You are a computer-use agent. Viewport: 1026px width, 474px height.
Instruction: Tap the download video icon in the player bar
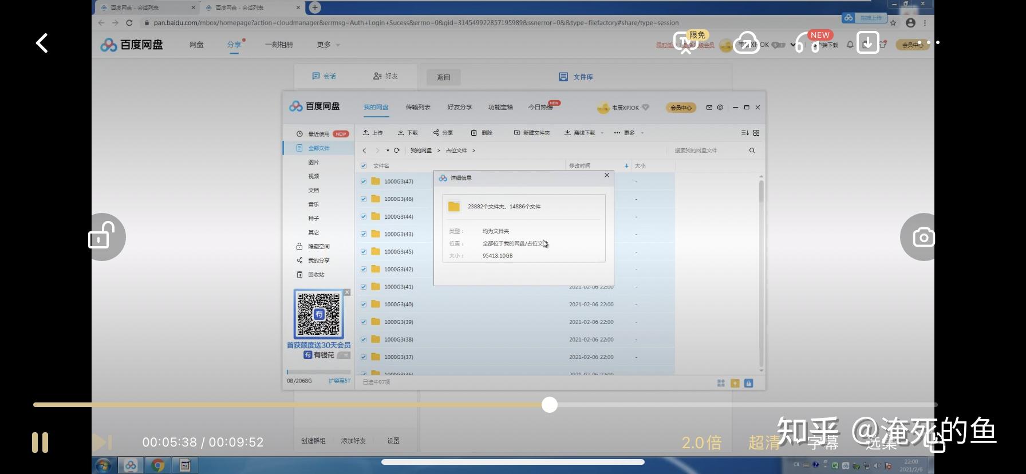point(868,43)
